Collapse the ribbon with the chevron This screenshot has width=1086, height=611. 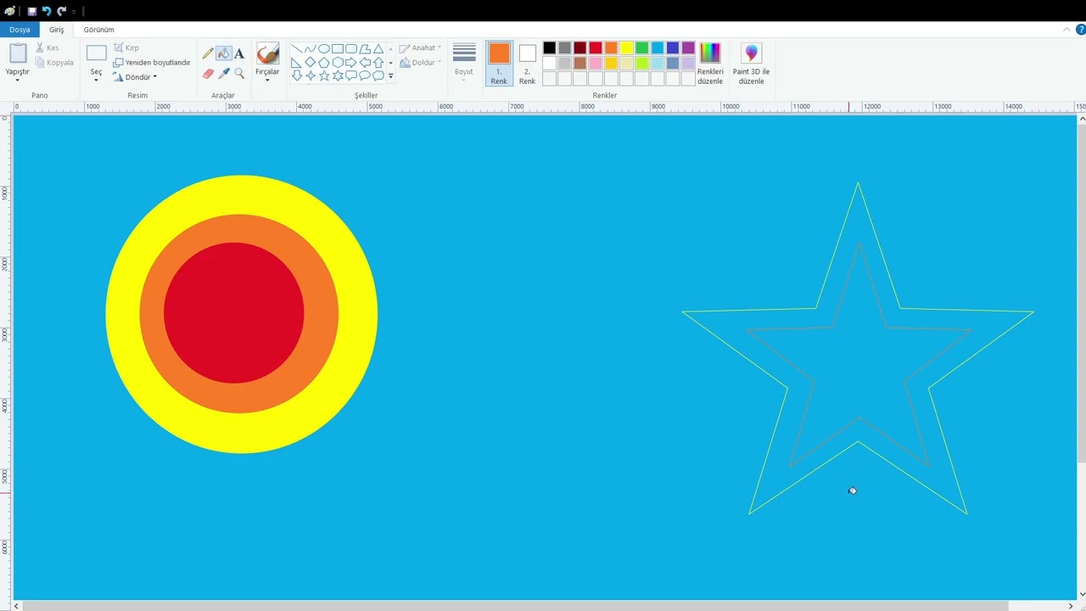pos(1067,30)
